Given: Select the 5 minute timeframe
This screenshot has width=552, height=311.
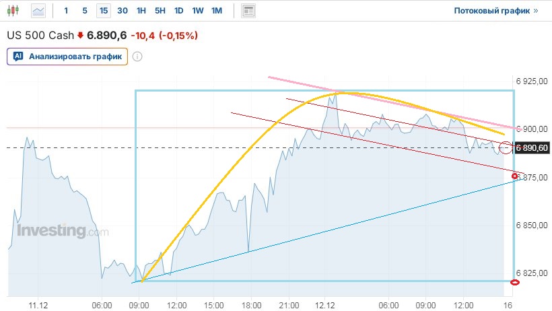Looking at the screenshot, I should tap(84, 11).
